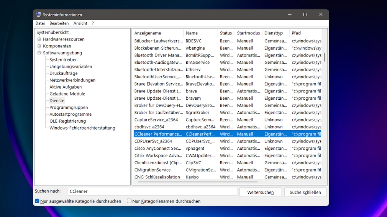Screen dimensions: 387x217
Task: Open the Ansicht menu
Action: pos(80,23)
